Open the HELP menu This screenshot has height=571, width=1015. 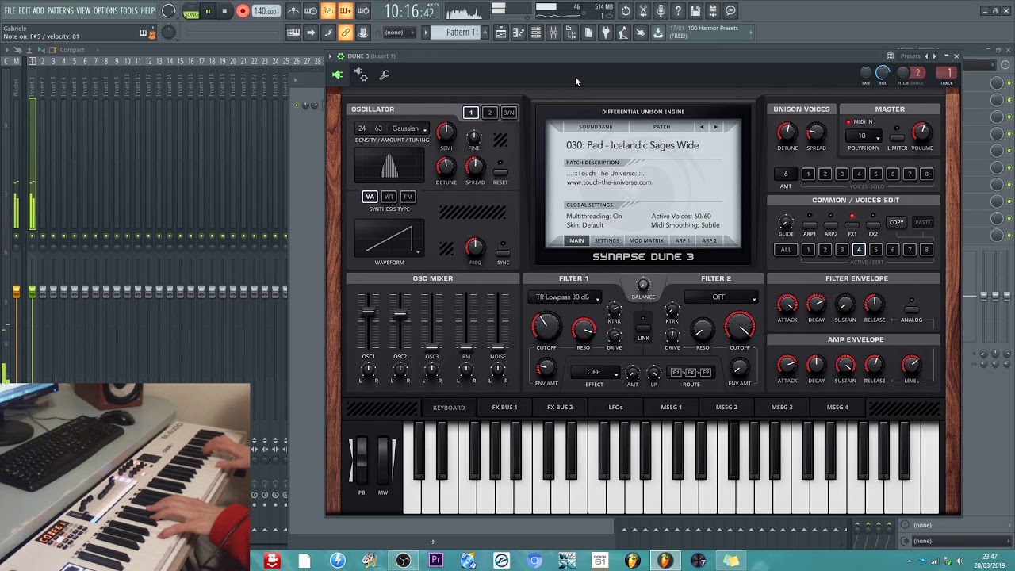[x=148, y=11]
